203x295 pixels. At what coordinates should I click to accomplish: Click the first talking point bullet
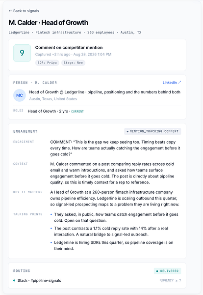click(116, 217)
